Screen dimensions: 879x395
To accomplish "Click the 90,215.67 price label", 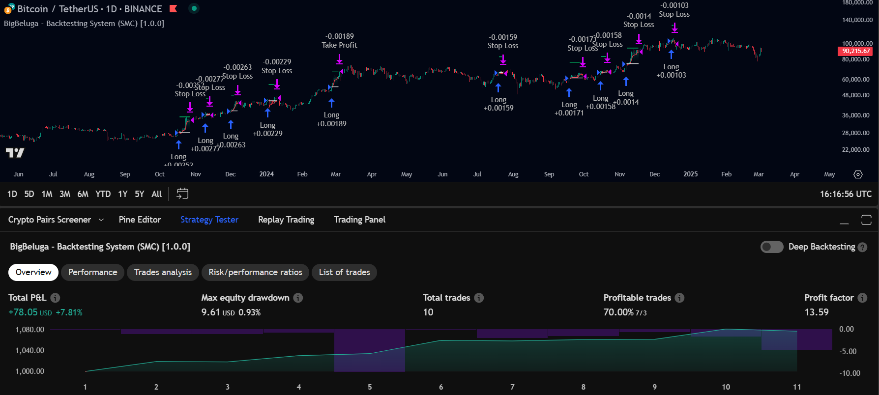I will tap(855, 51).
